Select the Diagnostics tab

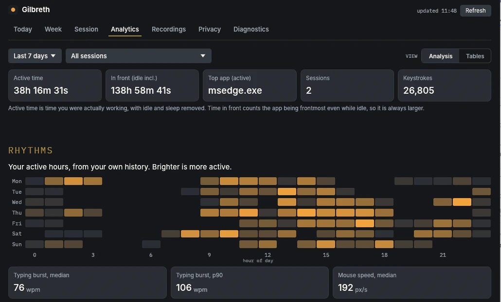(251, 29)
